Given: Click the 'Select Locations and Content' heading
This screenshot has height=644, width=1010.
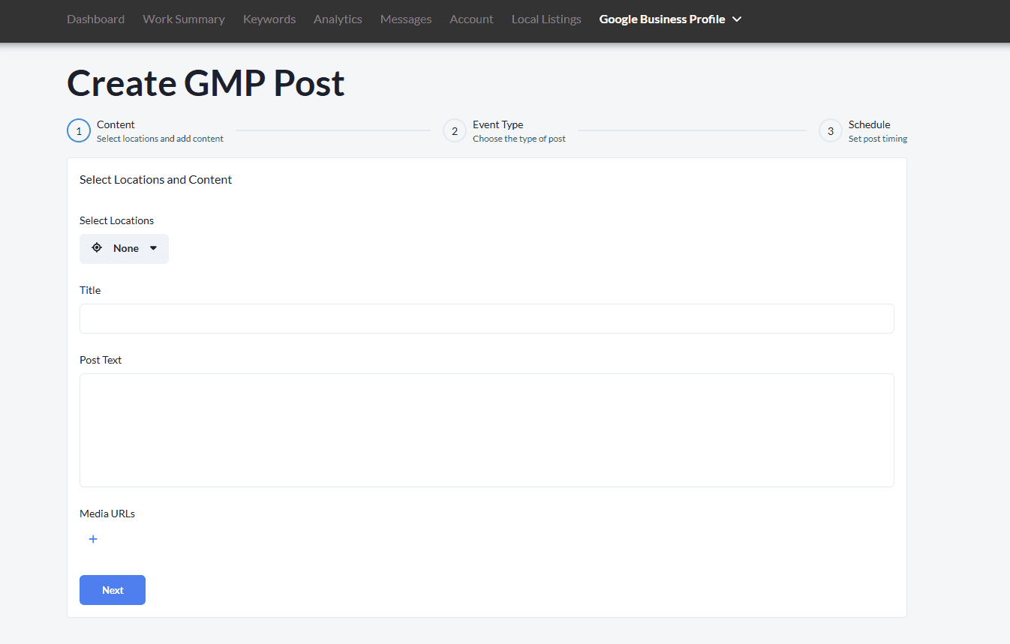Looking at the screenshot, I should click(155, 180).
